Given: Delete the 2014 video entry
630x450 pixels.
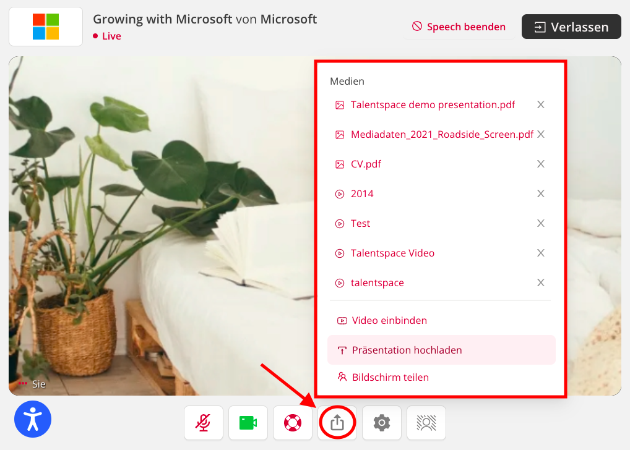Looking at the screenshot, I should tap(541, 193).
